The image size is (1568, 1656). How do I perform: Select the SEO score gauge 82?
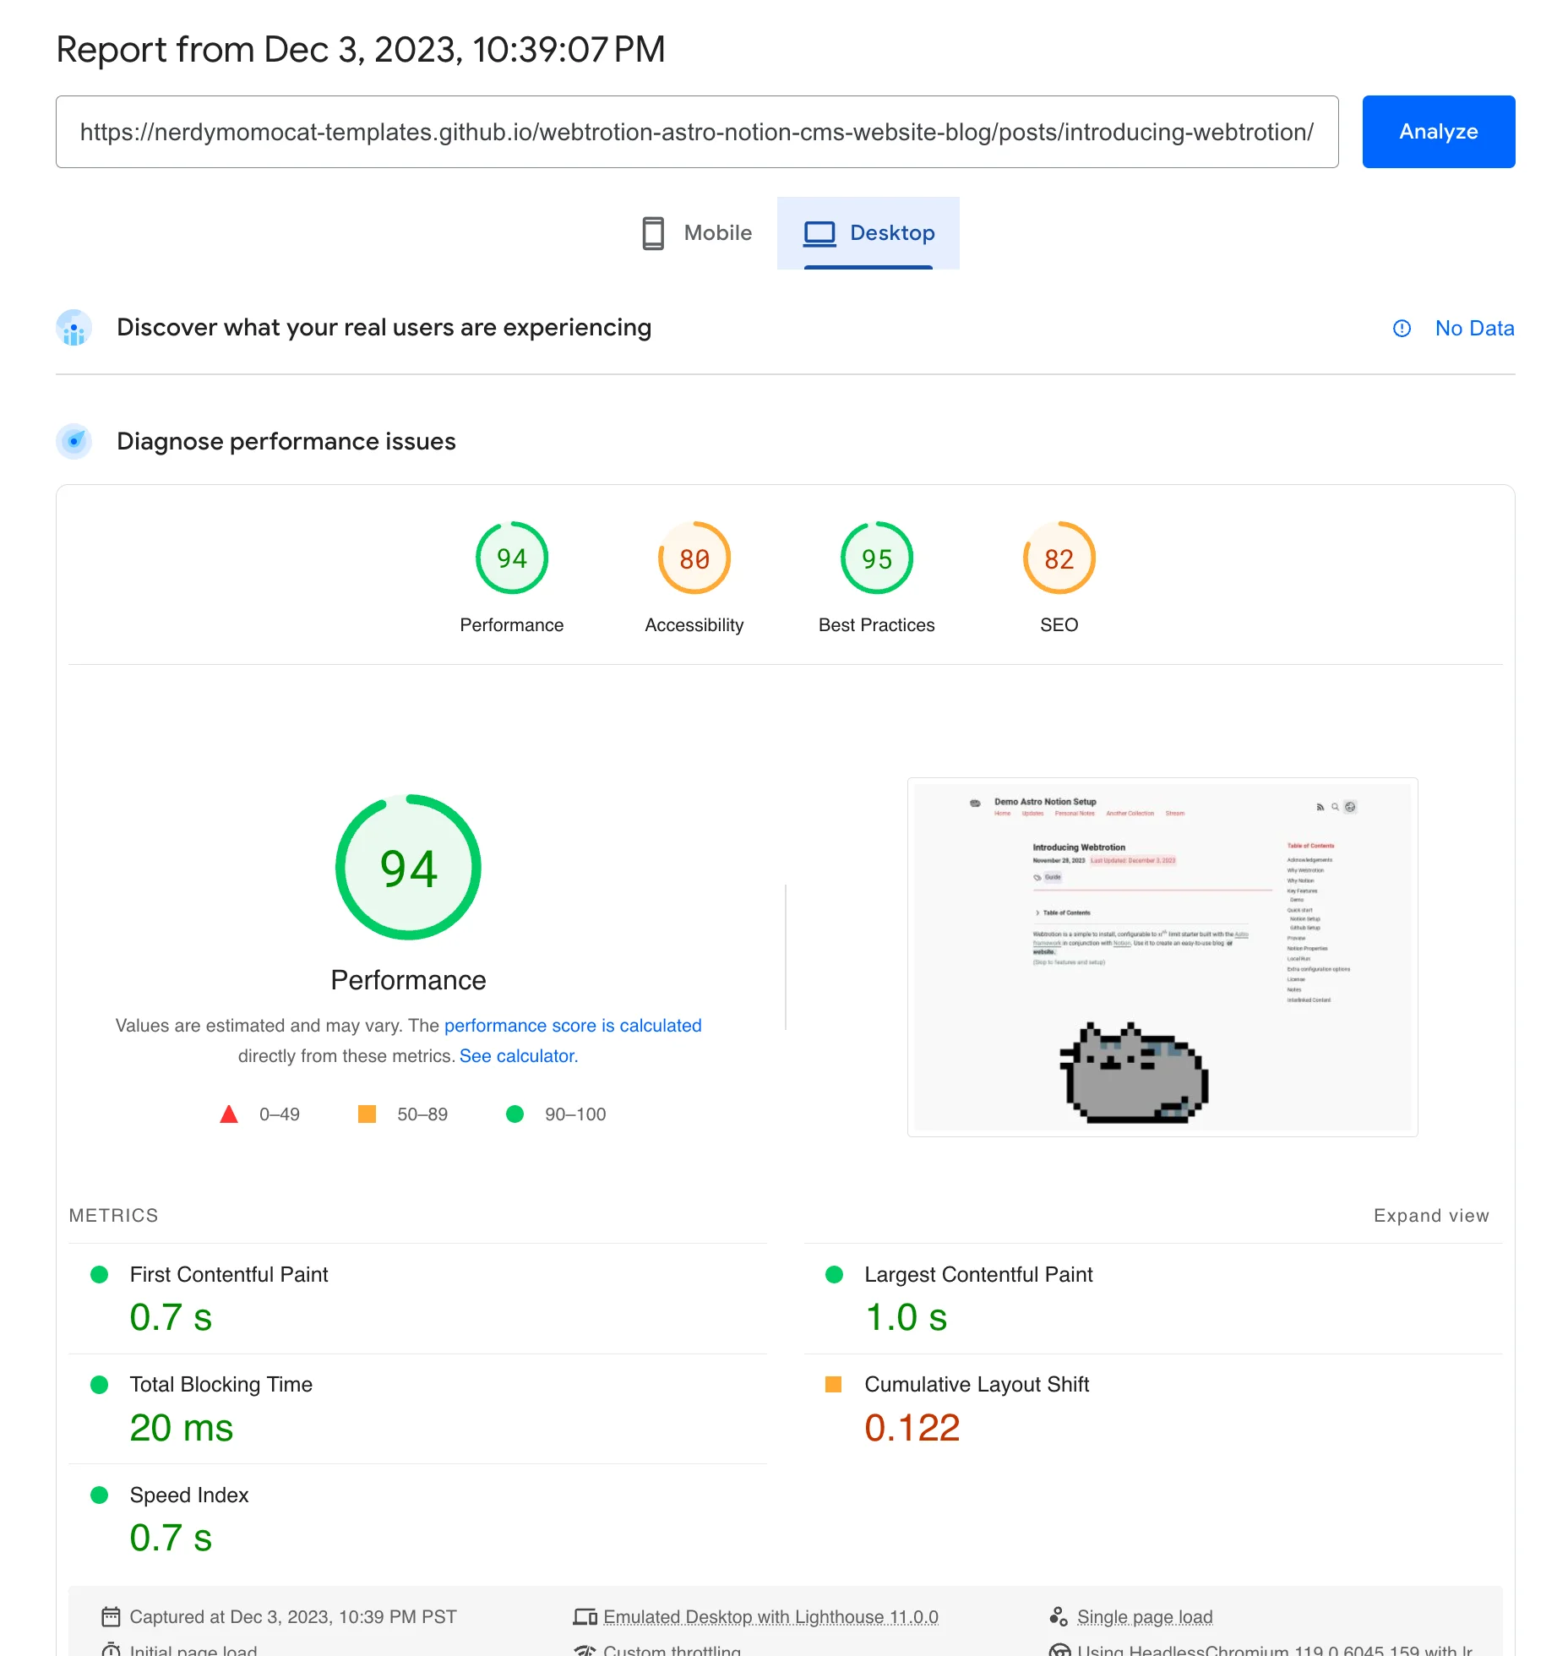(1059, 559)
